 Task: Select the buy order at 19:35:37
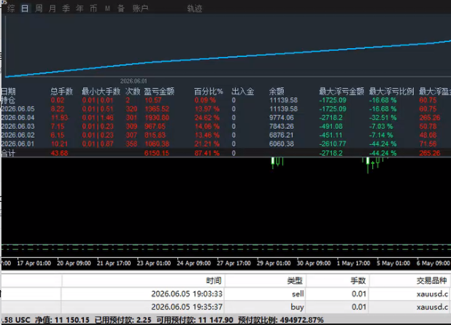point(226,307)
